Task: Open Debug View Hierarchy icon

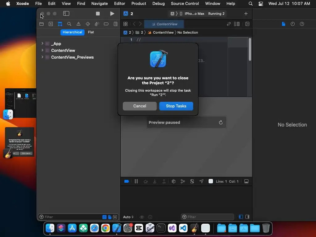Action: tap(173, 181)
